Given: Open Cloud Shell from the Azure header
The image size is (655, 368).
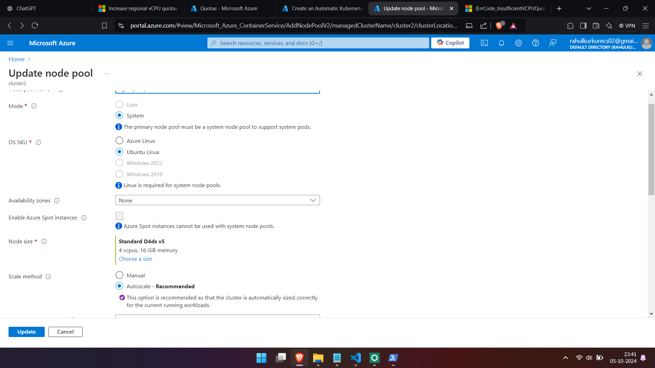Looking at the screenshot, I should pyautogui.click(x=484, y=43).
